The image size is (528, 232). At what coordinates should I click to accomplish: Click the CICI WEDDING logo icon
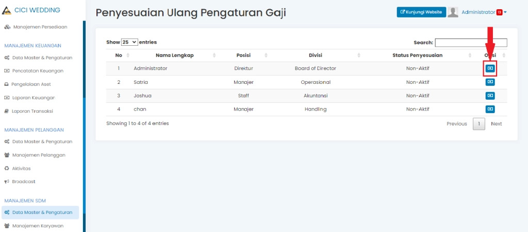pos(6,10)
